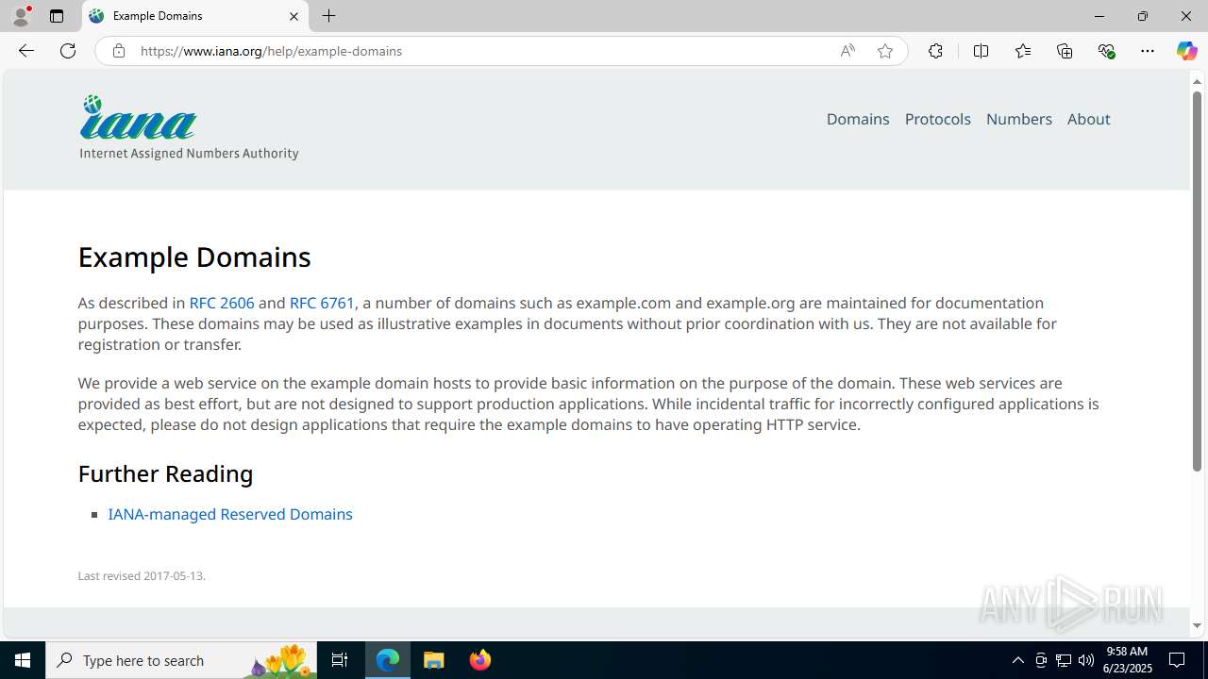Open Domains navigation menu

(x=858, y=119)
